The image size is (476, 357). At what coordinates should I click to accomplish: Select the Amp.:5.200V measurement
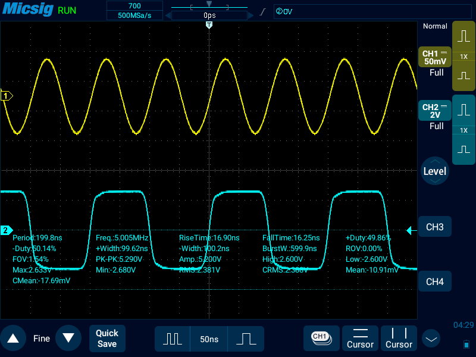(x=201, y=259)
